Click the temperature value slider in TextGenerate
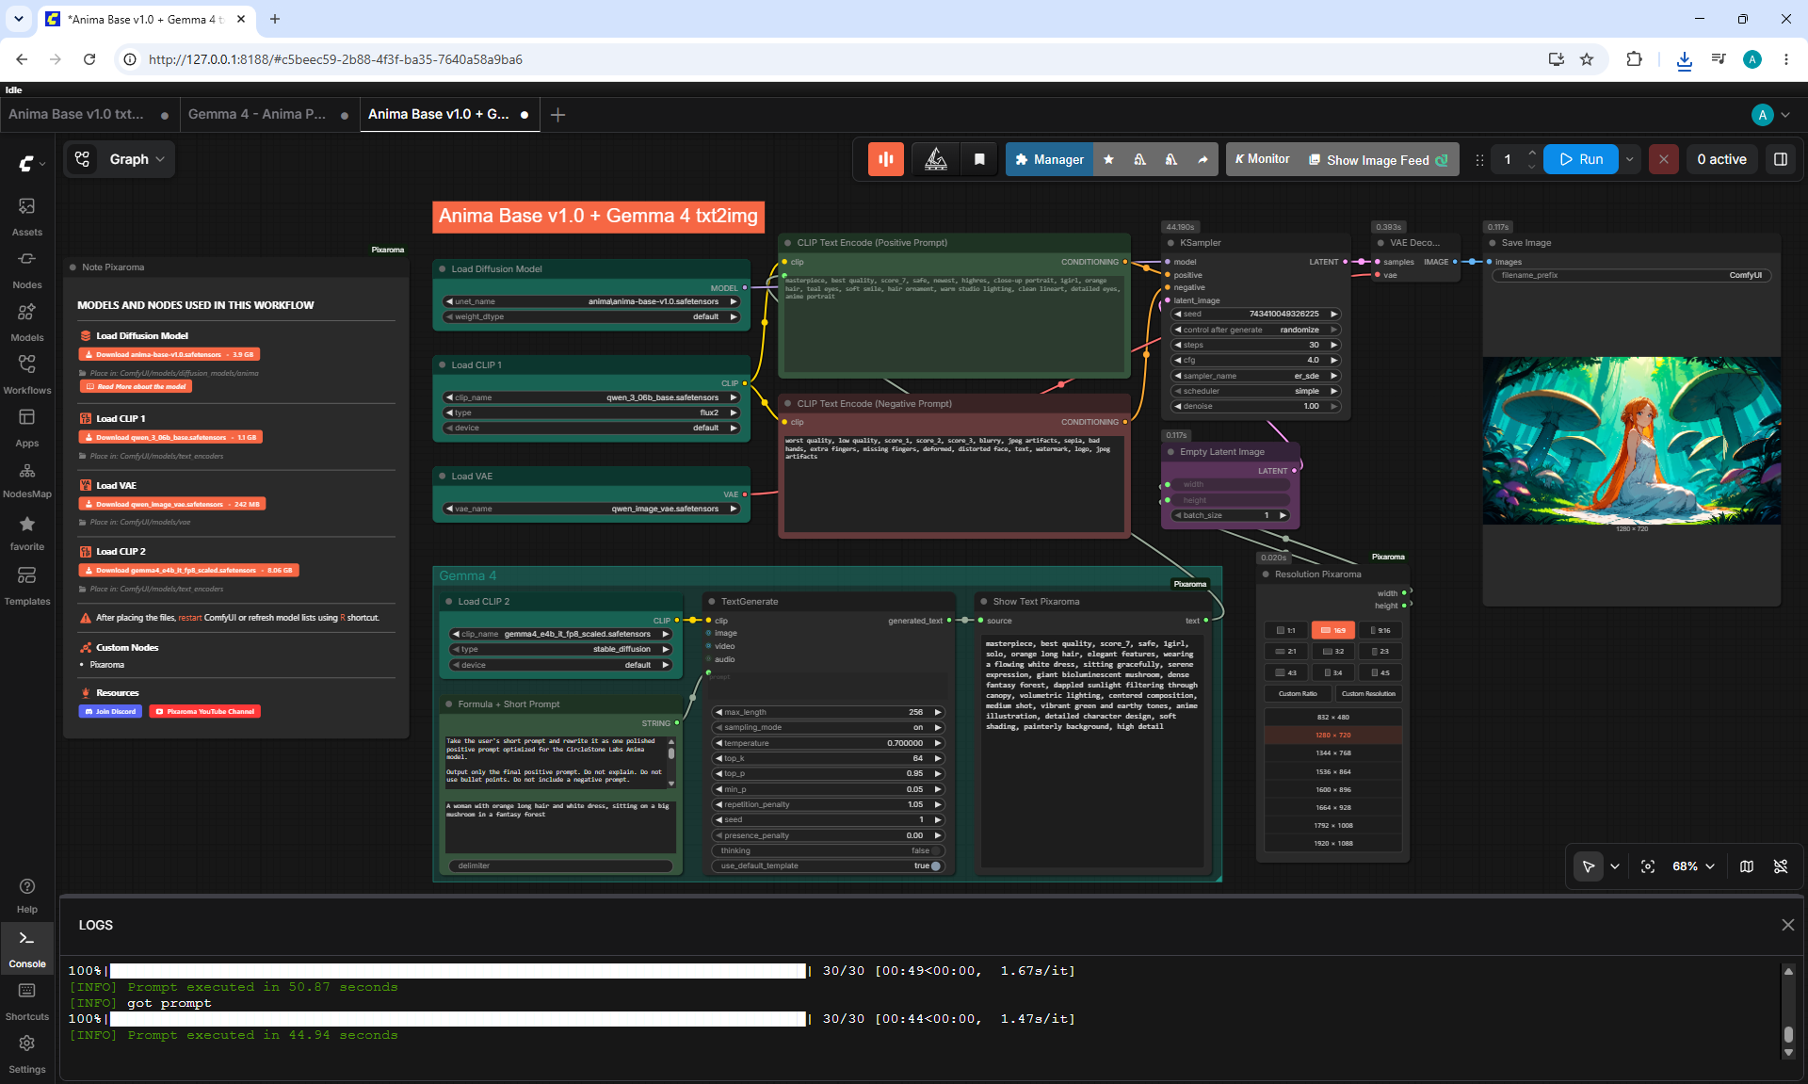The height and width of the screenshot is (1084, 1808). click(828, 743)
